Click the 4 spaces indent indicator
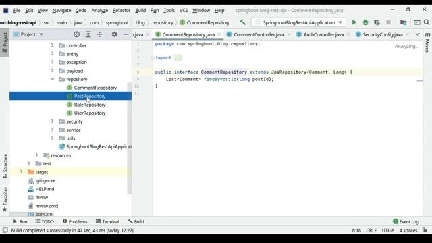The width and height of the screenshot is (432, 243). 408,230
